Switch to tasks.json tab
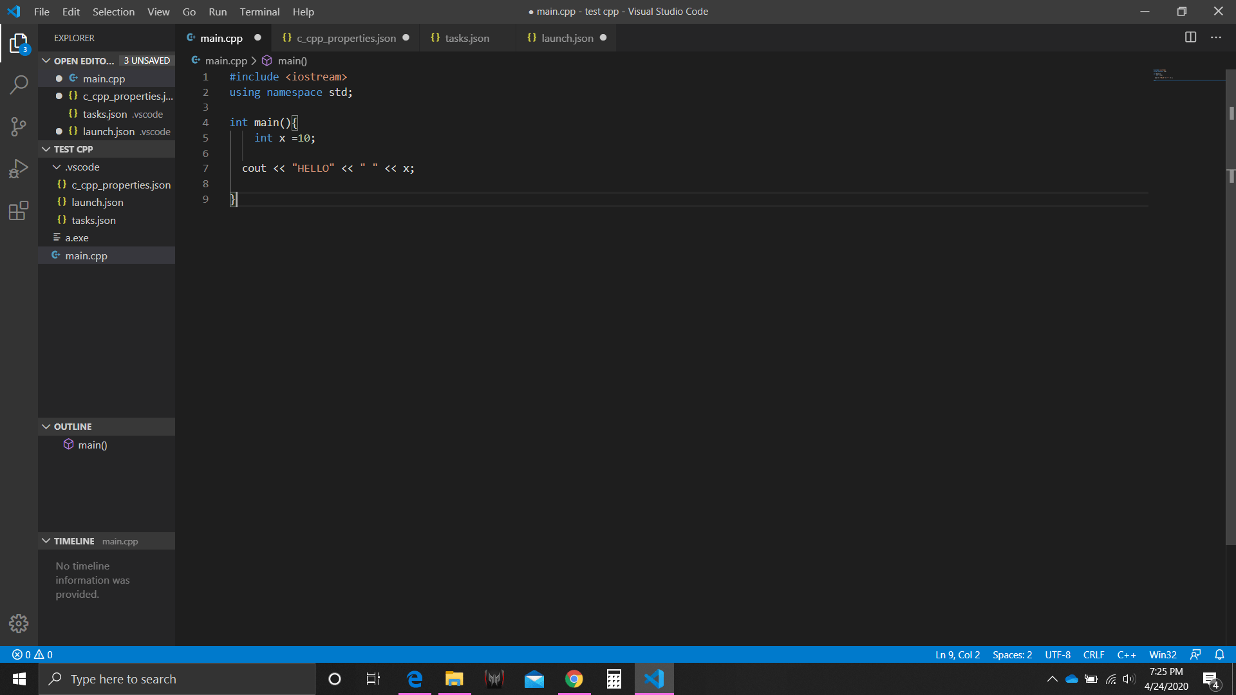Viewport: 1236px width, 695px height. [x=467, y=38]
